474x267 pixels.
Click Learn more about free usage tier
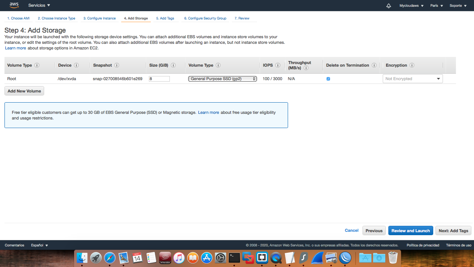[x=209, y=112]
